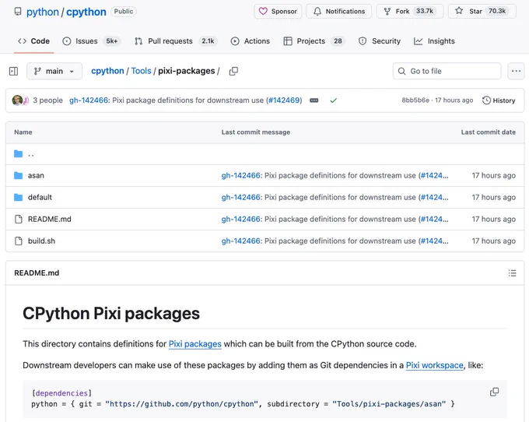Screen dimensions: 529x422
Task: Click the file icon next to build.sh
Action: click(x=19, y=241)
